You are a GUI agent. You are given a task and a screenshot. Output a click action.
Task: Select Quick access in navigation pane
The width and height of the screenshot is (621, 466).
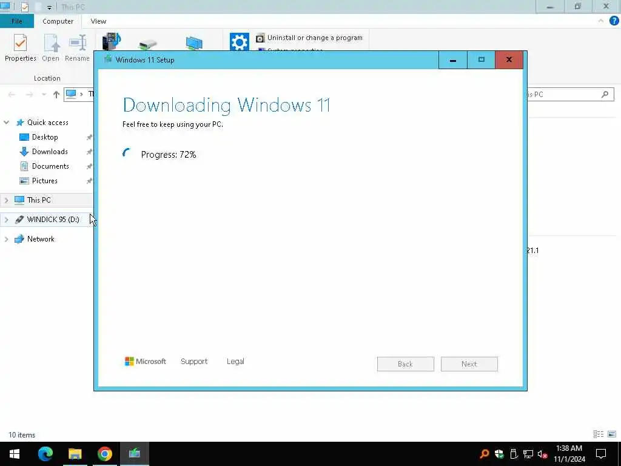coord(47,123)
